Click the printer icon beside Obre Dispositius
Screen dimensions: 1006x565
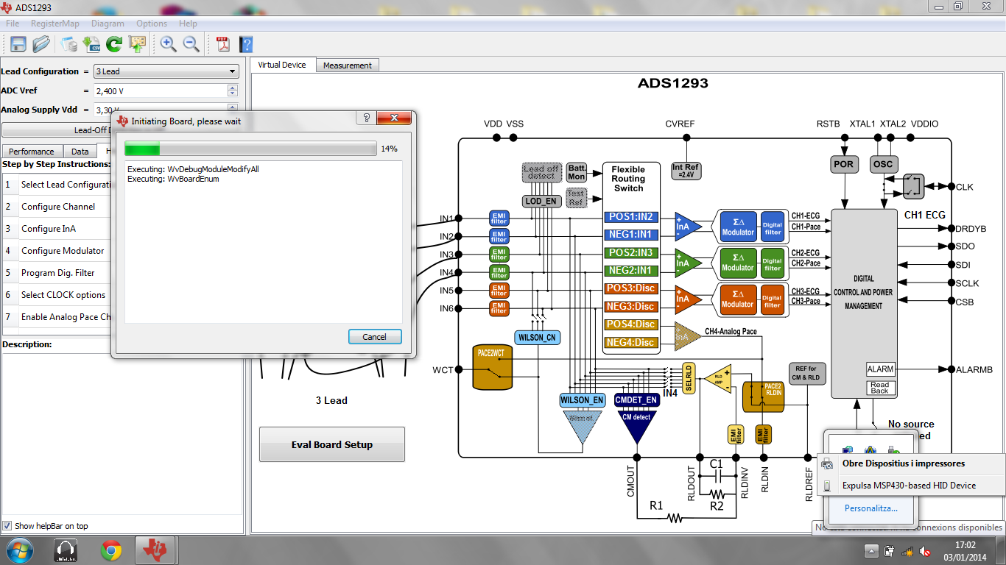[828, 463]
